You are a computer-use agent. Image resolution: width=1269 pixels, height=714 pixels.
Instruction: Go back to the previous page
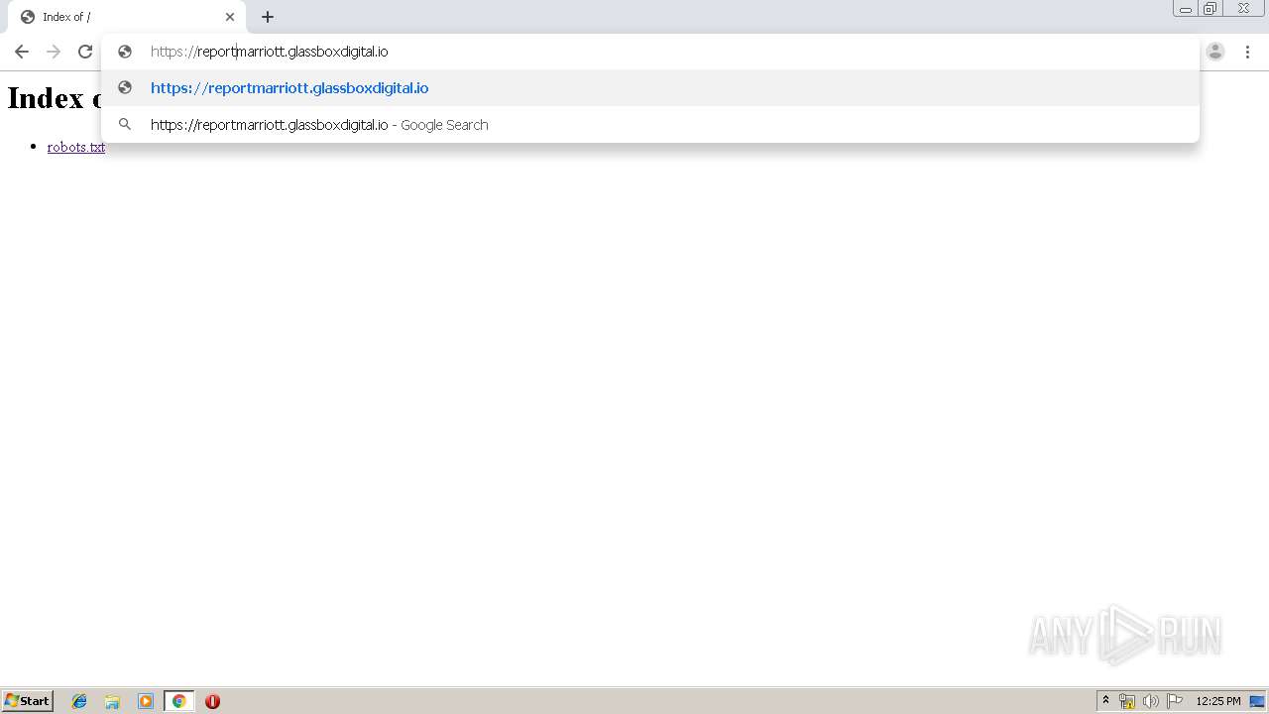click(22, 52)
